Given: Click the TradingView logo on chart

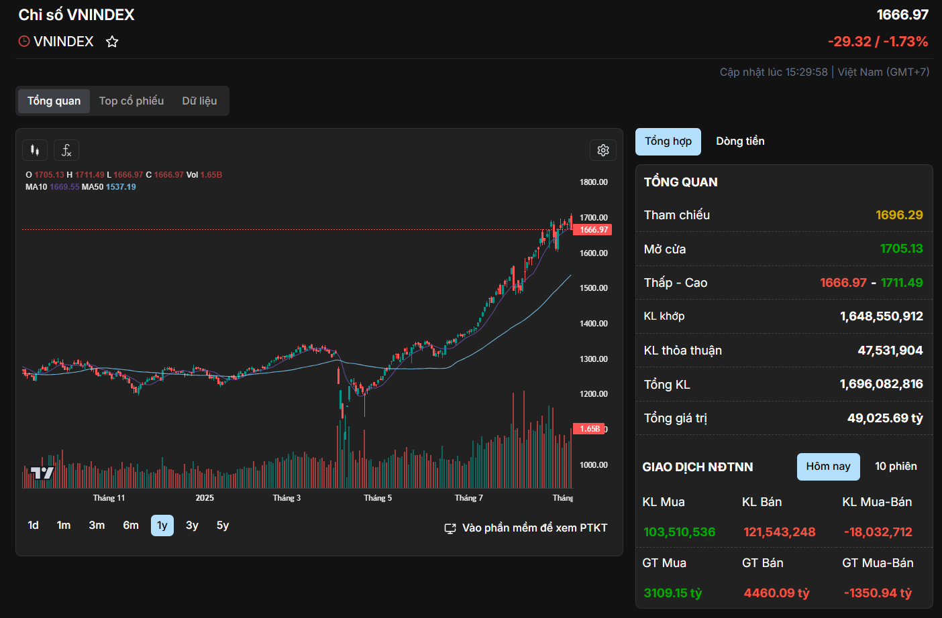Looking at the screenshot, I should [42, 473].
